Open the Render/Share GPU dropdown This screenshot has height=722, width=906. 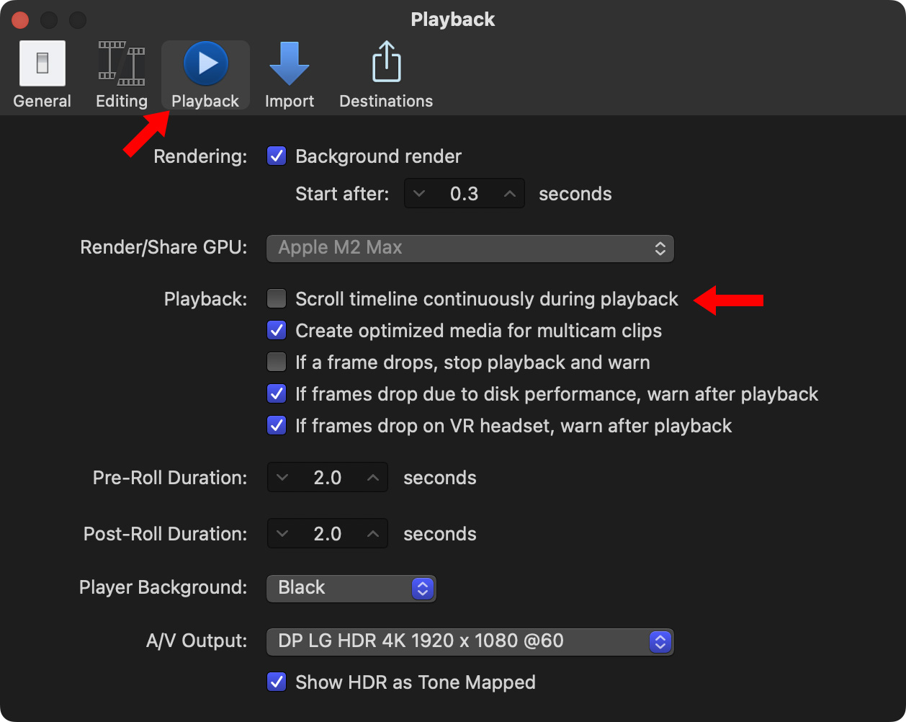click(470, 248)
